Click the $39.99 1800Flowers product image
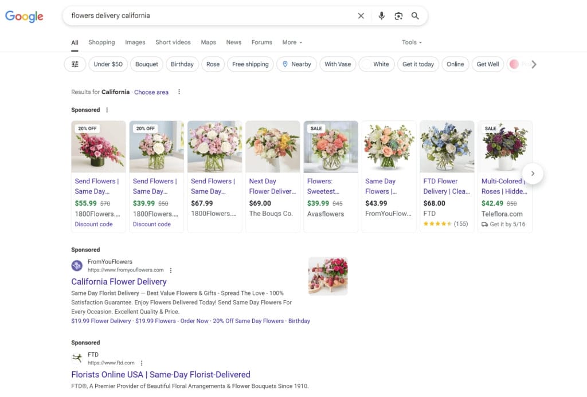The width and height of the screenshot is (587, 397). [x=156, y=147]
